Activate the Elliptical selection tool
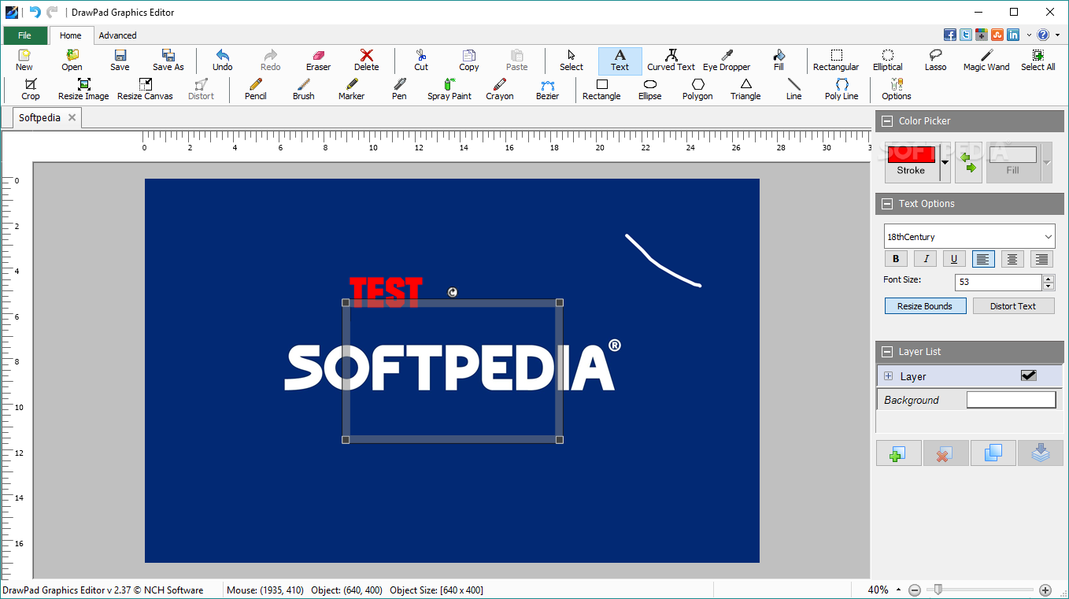The width and height of the screenshot is (1069, 599). click(887, 60)
